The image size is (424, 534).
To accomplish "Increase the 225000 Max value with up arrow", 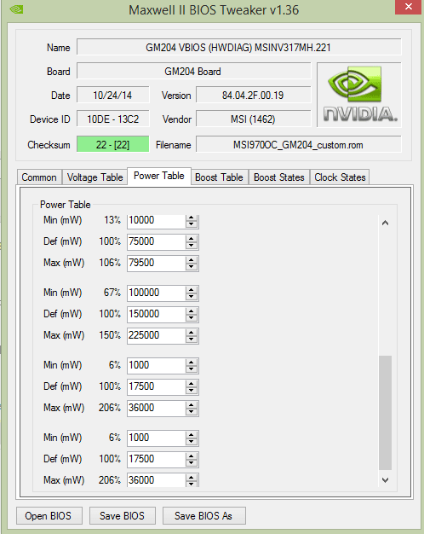I will click(192, 332).
